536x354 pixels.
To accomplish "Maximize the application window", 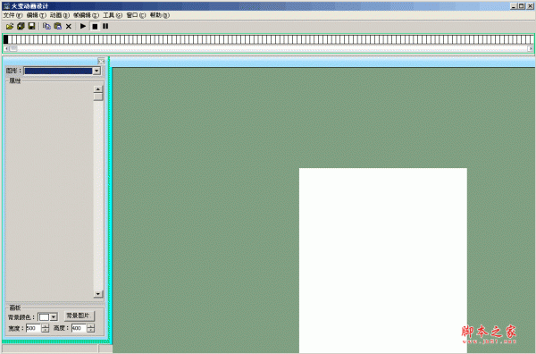I will [522, 6].
